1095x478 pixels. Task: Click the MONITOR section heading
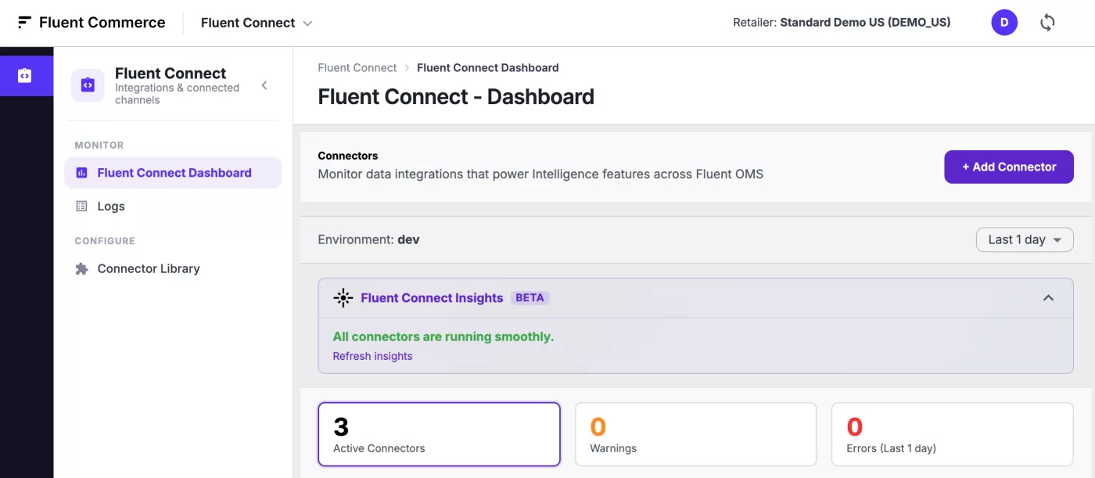click(x=99, y=146)
